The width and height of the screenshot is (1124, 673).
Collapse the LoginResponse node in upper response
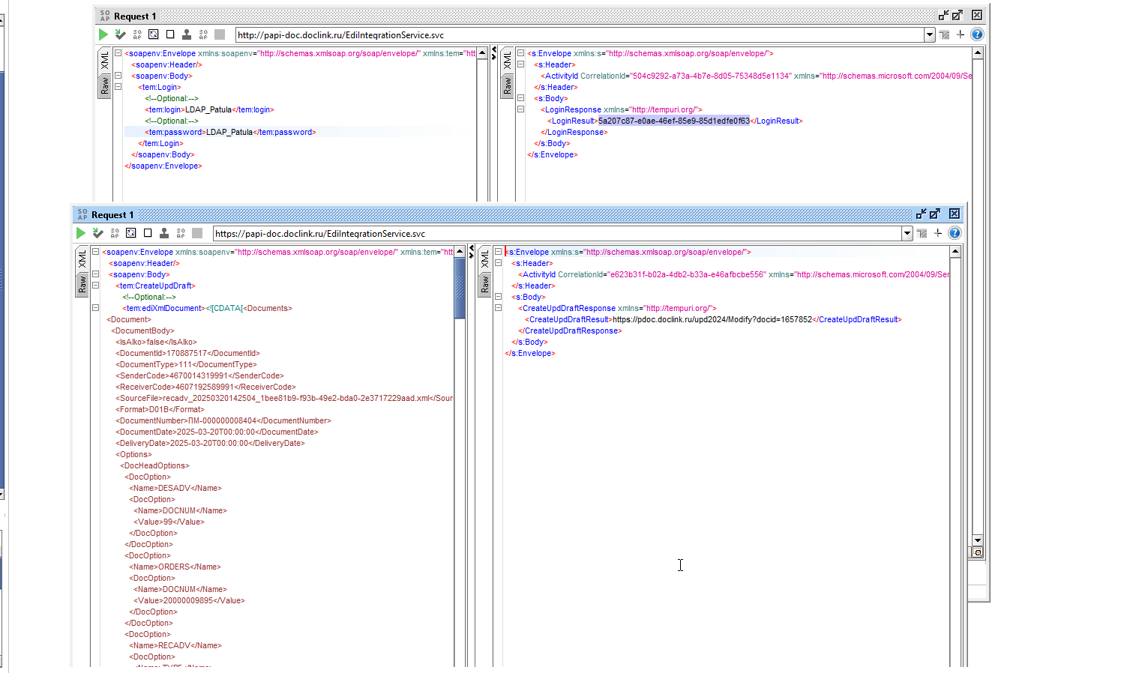[x=520, y=109]
